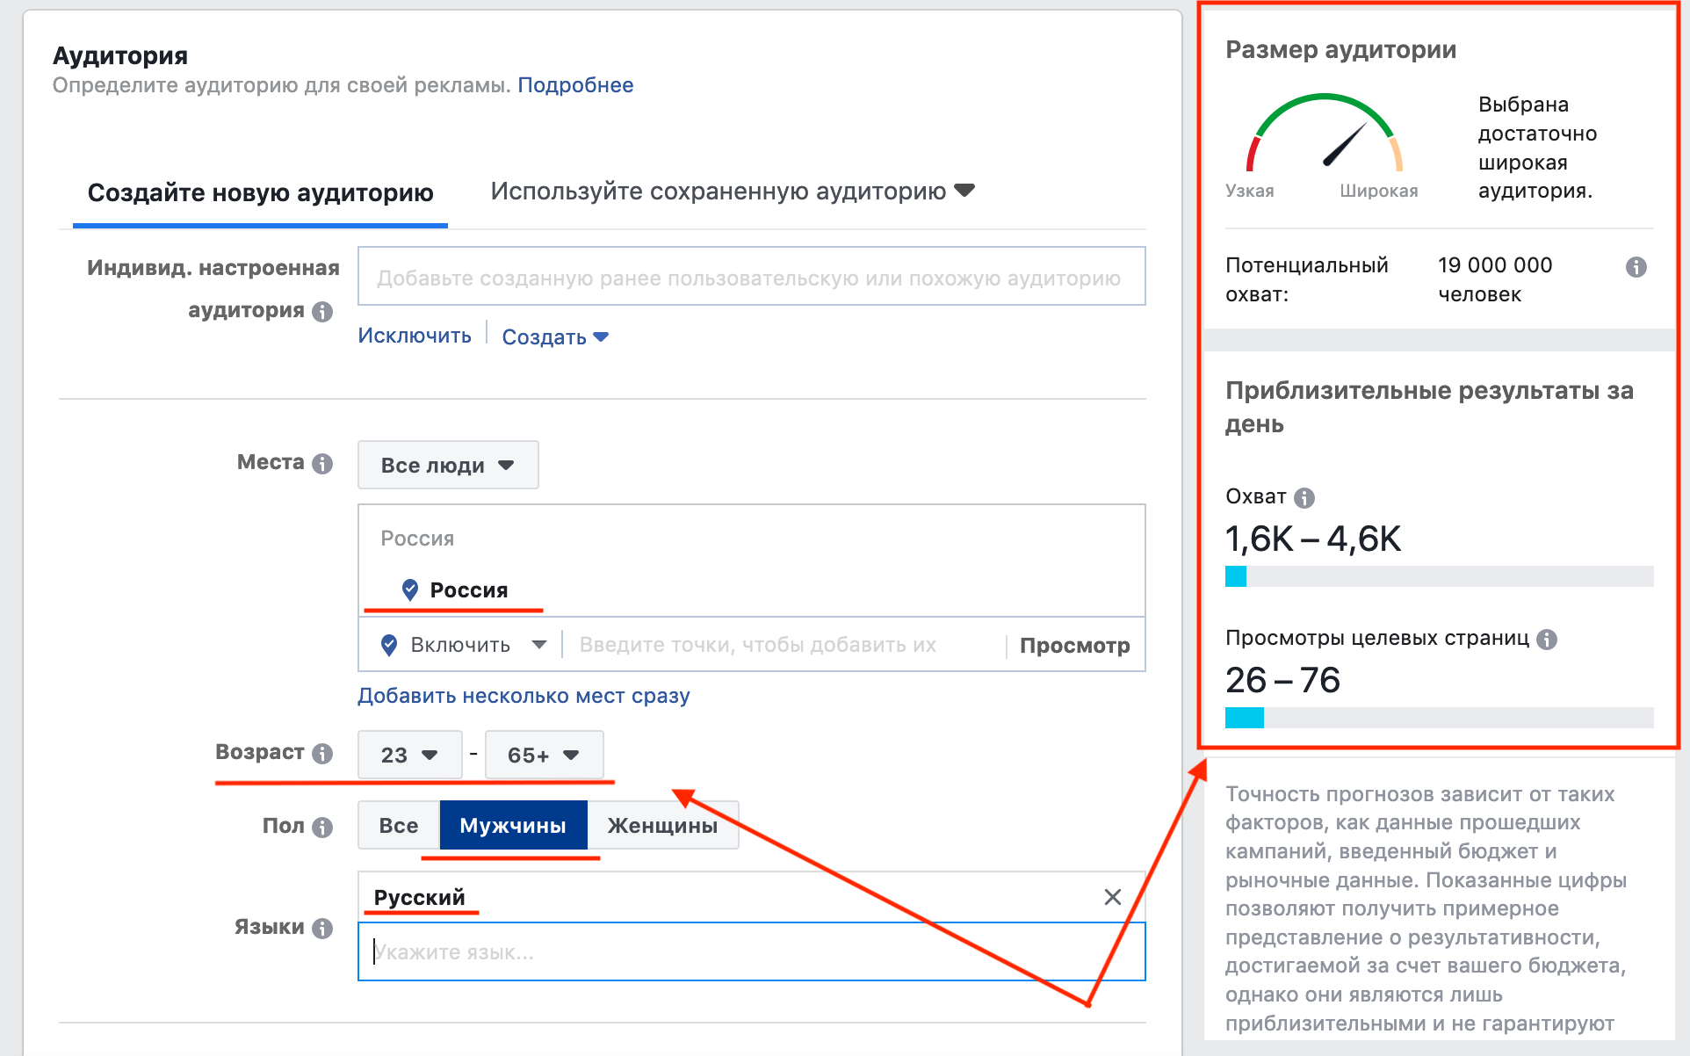This screenshot has height=1056, width=1690.
Task: Open Все люди location dropdown
Action: click(447, 466)
